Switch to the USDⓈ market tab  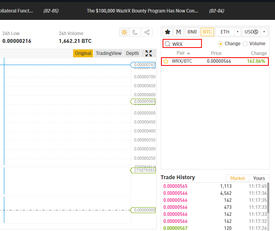pos(251,32)
